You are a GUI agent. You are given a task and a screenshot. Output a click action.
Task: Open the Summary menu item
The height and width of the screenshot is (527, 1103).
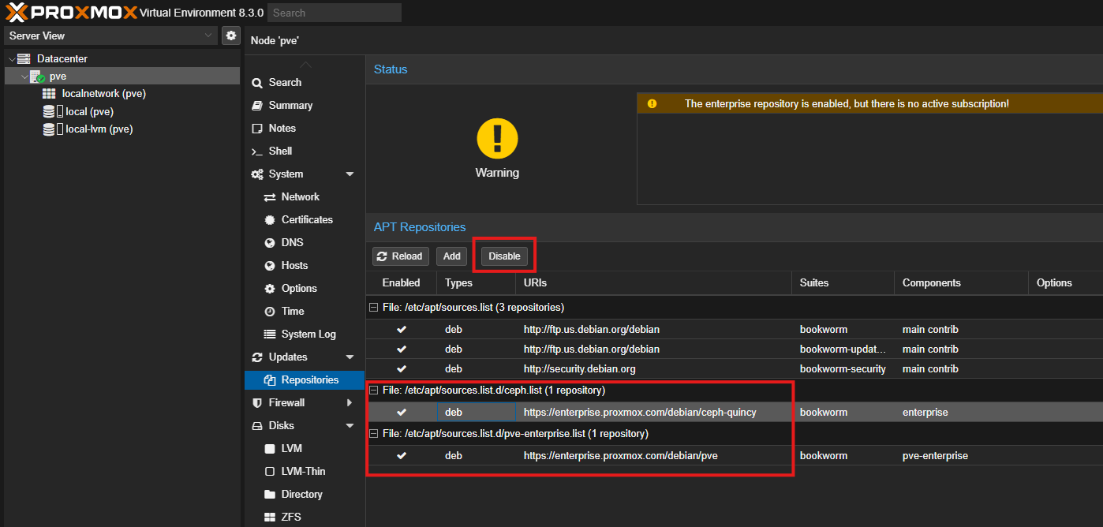305,106
